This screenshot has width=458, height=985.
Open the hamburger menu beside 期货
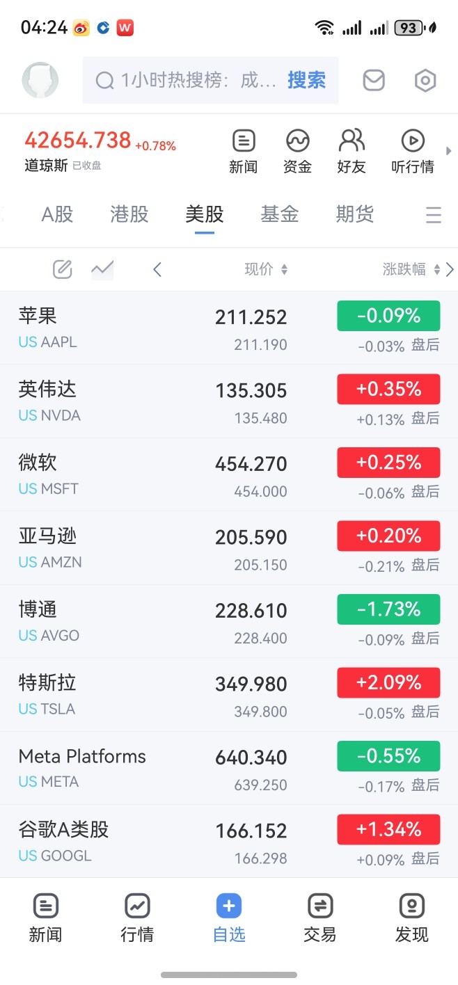tap(434, 215)
